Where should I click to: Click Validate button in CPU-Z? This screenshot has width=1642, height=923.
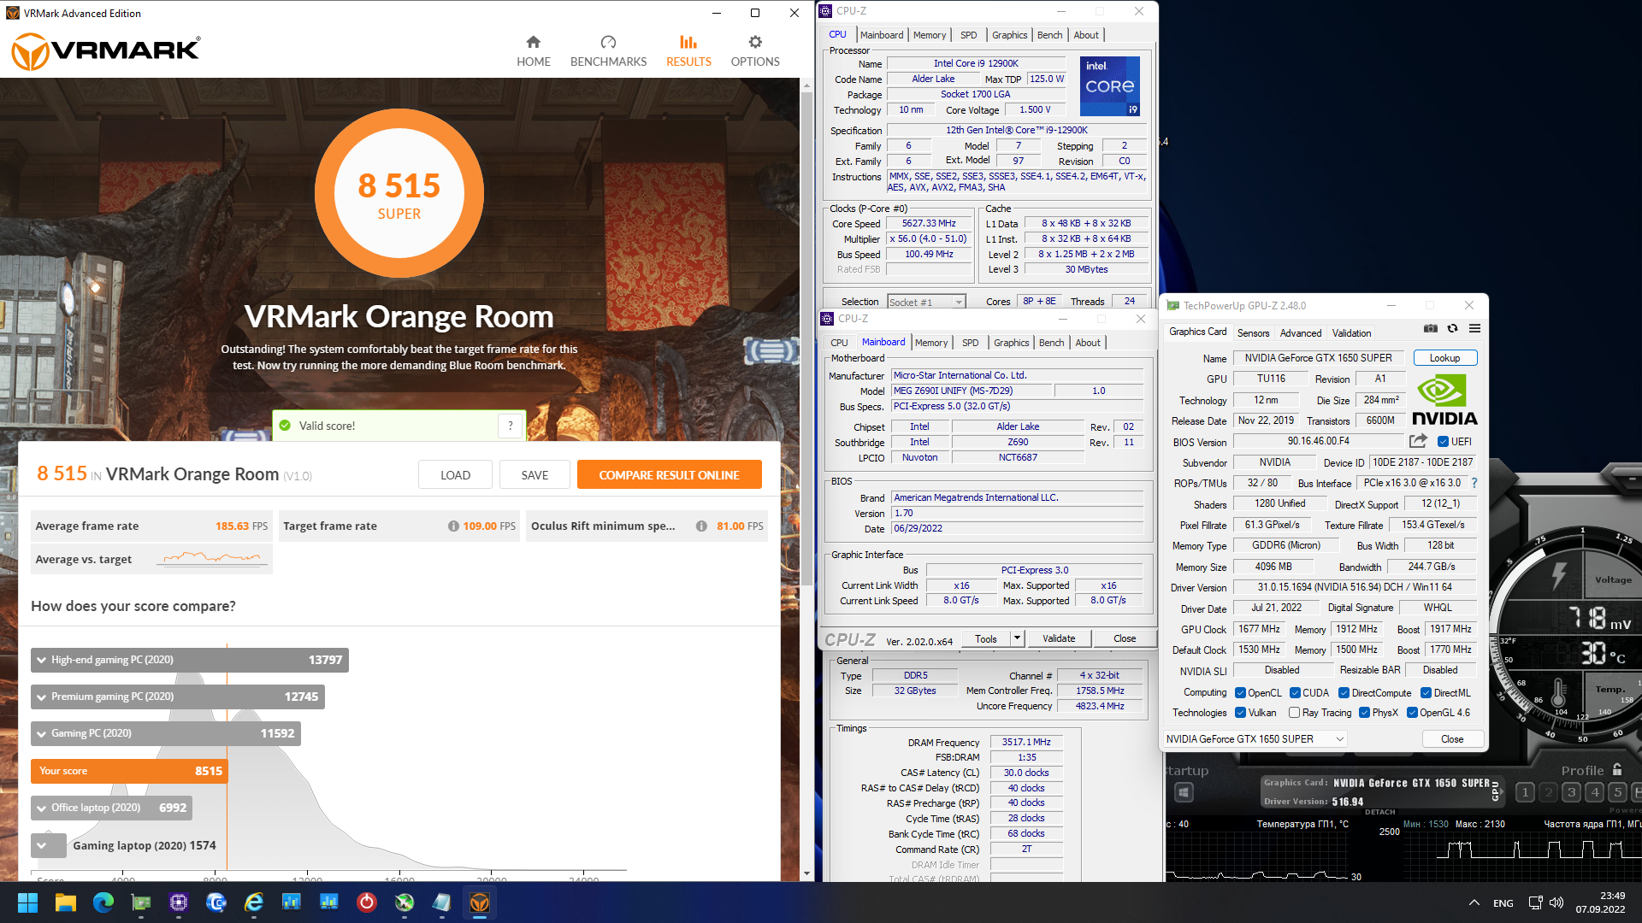[1059, 638]
